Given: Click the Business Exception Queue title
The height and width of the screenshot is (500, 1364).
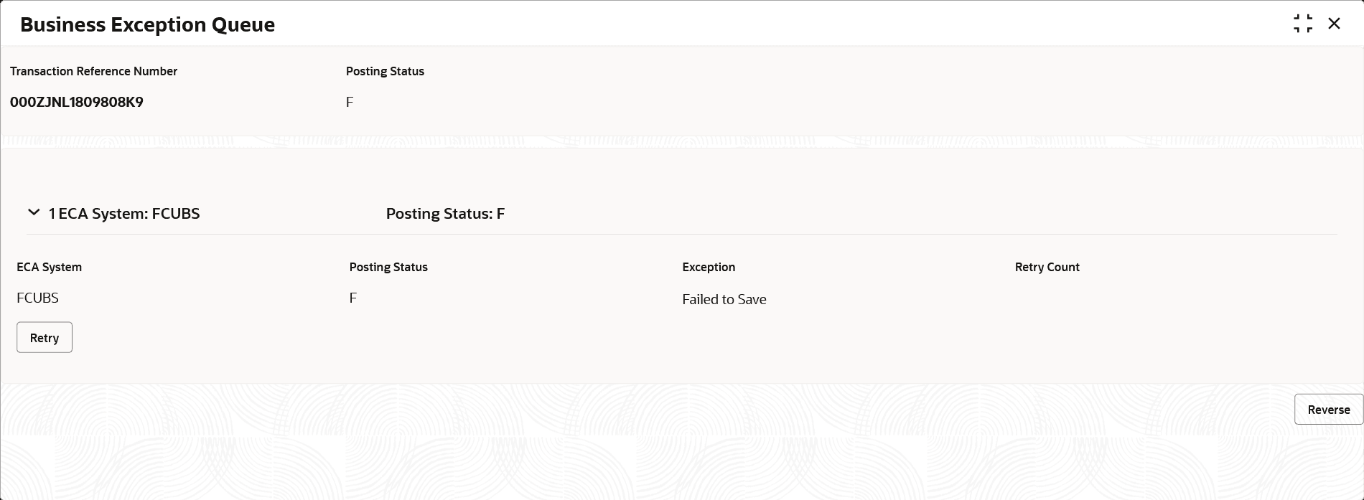Looking at the screenshot, I should pyautogui.click(x=148, y=24).
